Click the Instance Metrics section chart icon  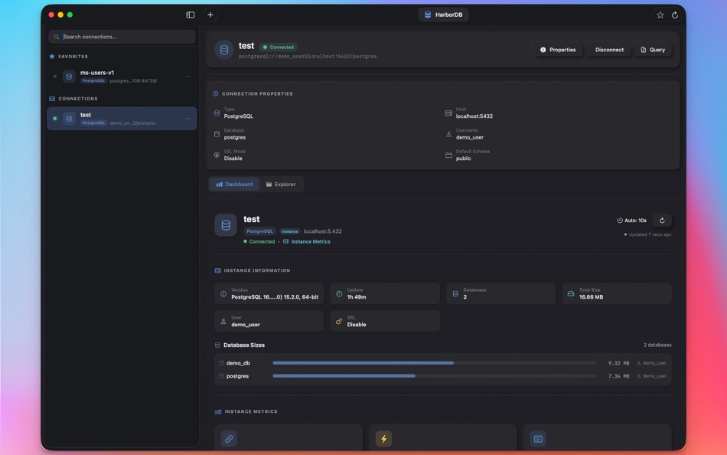(x=218, y=412)
